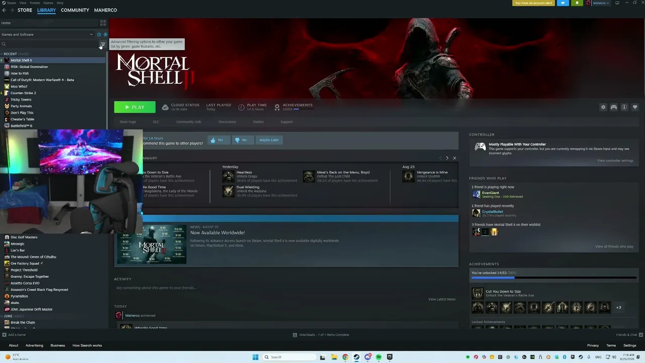Open the View menu
This screenshot has height=363, width=645.
coord(23,3)
